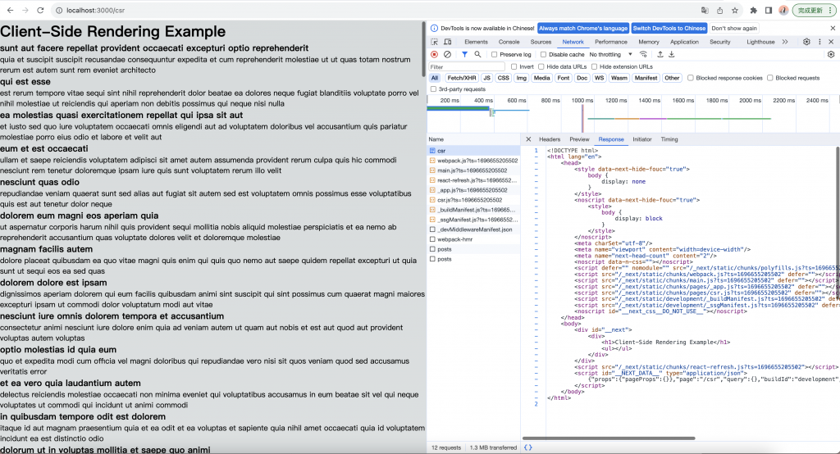Click Switch DevTools to Chinese

[x=669, y=29]
